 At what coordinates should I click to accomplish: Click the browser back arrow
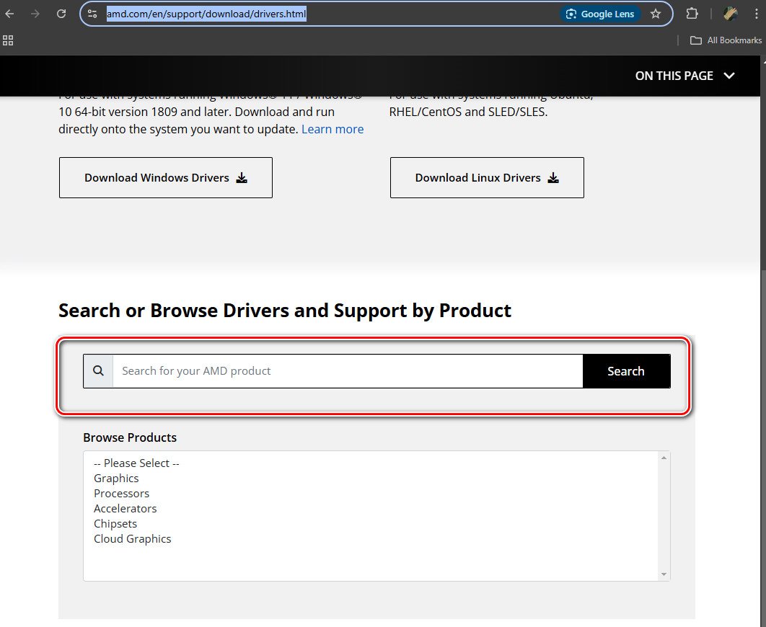pyautogui.click(x=10, y=14)
